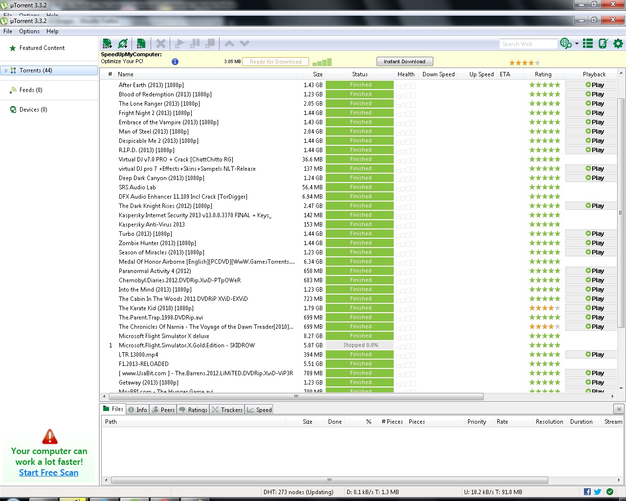Click the Devices icon in sidebar
The image size is (626, 501).
tap(13, 110)
